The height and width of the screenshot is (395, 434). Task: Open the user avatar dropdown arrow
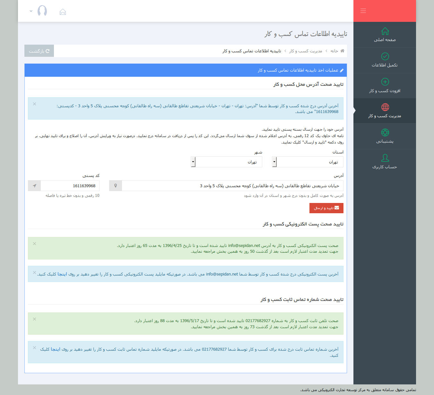tap(31, 11)
